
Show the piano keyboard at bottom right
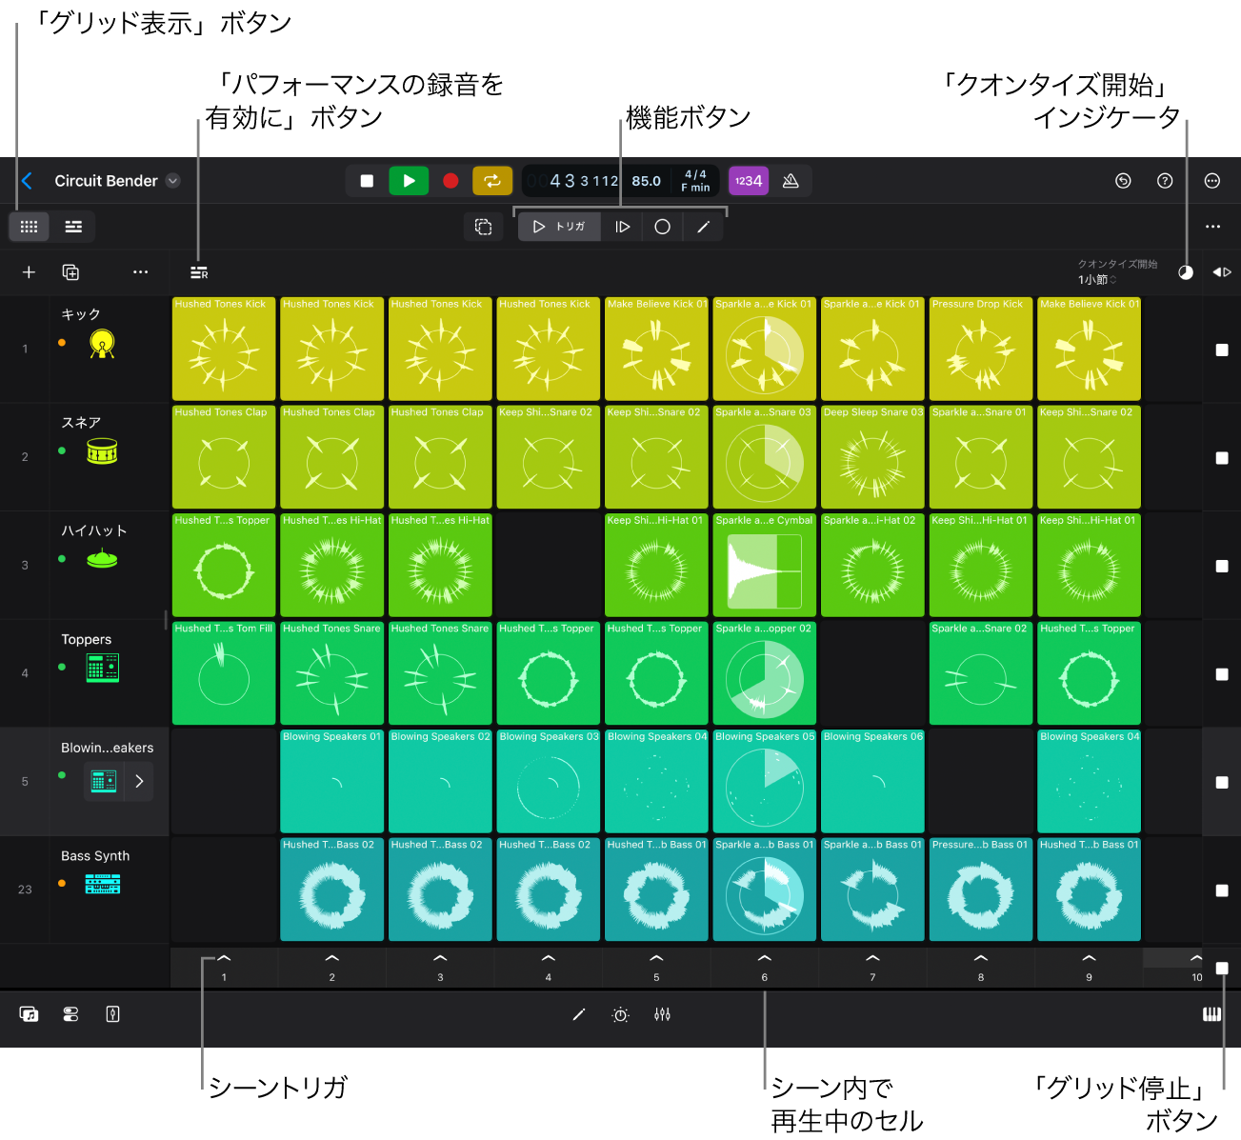(x=1211, y=1014)
